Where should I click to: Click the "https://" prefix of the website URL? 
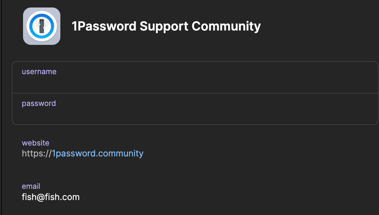pyautogui.click(x=36, y=153)
